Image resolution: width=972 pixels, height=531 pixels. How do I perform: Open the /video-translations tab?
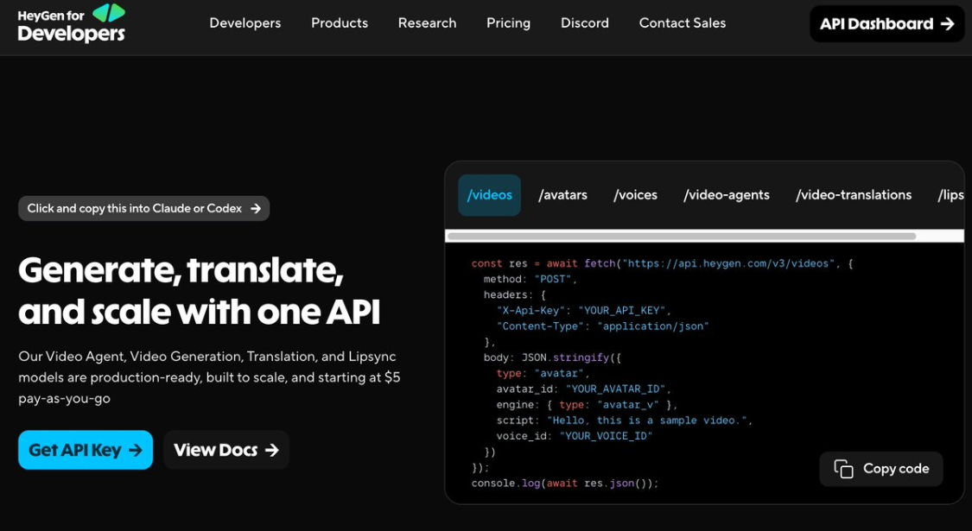(x=854, y=195)
